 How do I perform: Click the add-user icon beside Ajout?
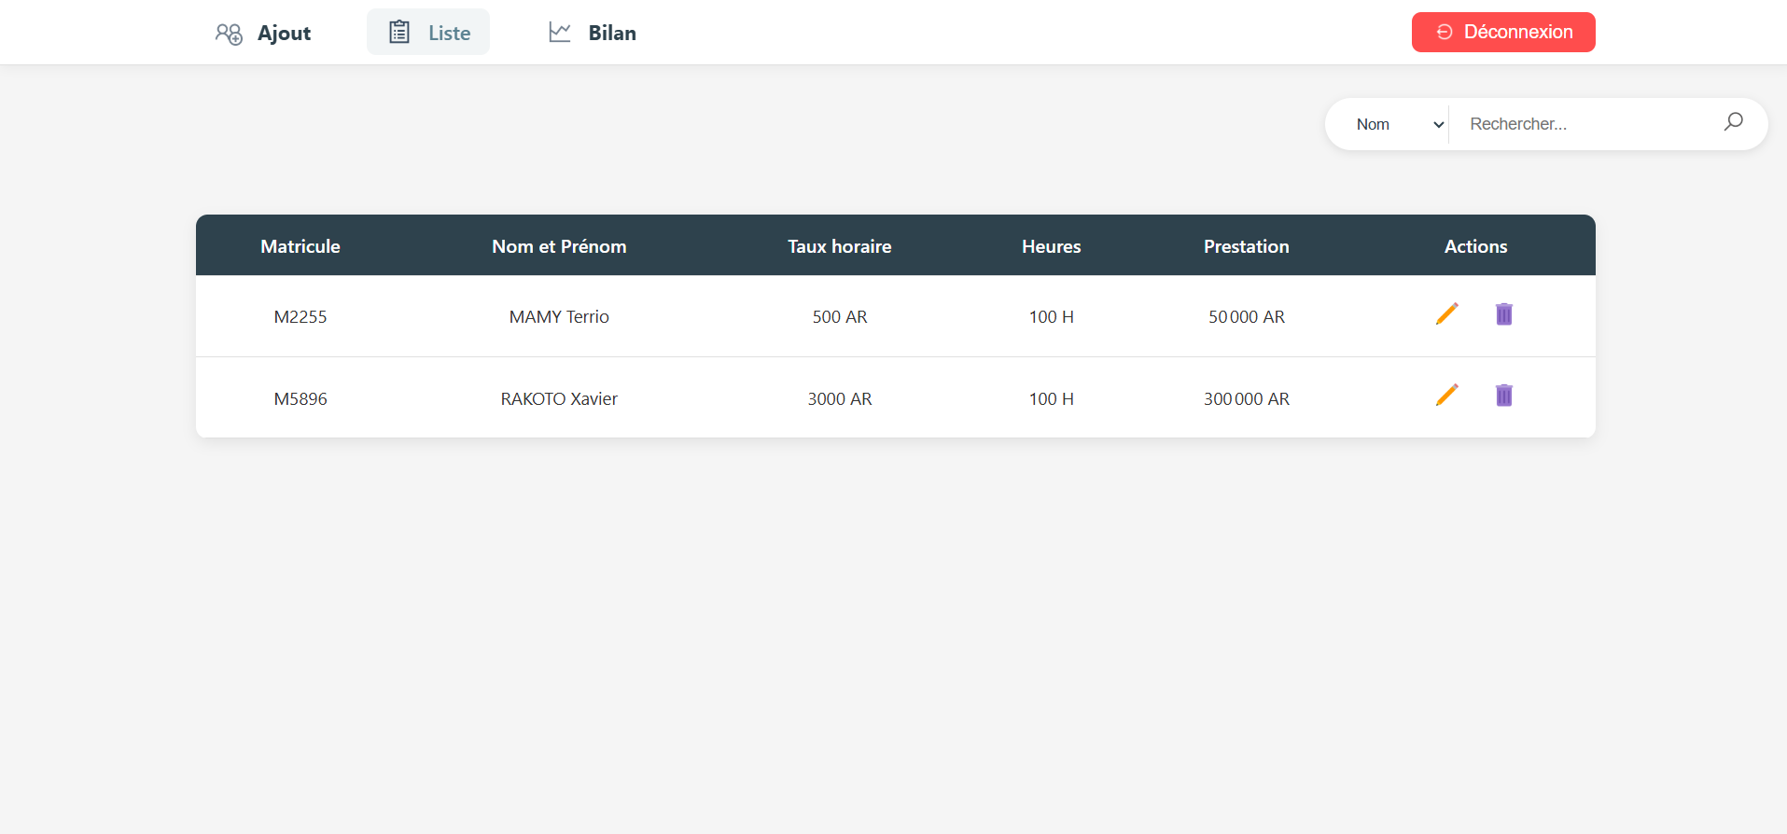[x=229, y=34]
